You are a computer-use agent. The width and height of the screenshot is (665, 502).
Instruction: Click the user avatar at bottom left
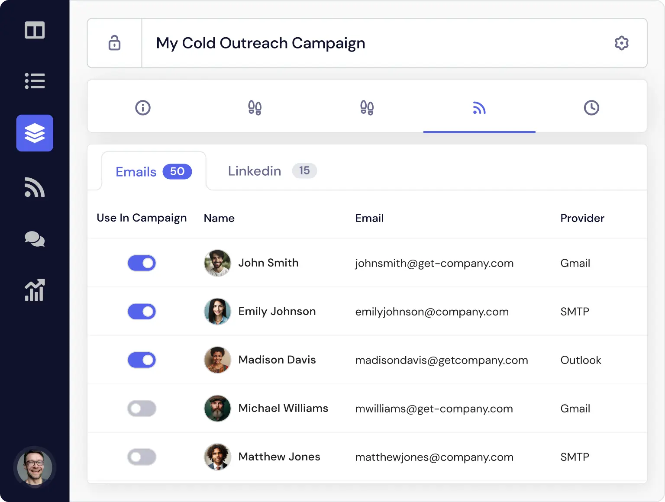35,467
